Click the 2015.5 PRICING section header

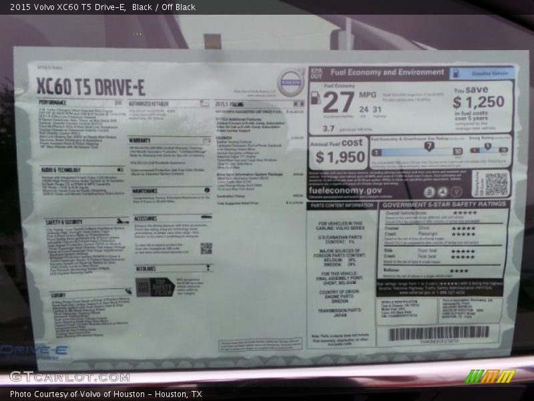229,104
